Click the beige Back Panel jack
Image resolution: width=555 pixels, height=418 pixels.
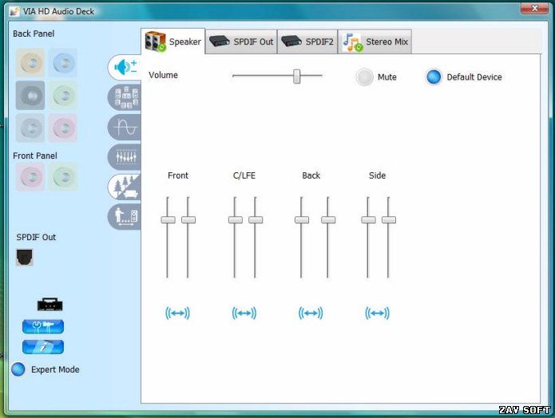point(30,63)
